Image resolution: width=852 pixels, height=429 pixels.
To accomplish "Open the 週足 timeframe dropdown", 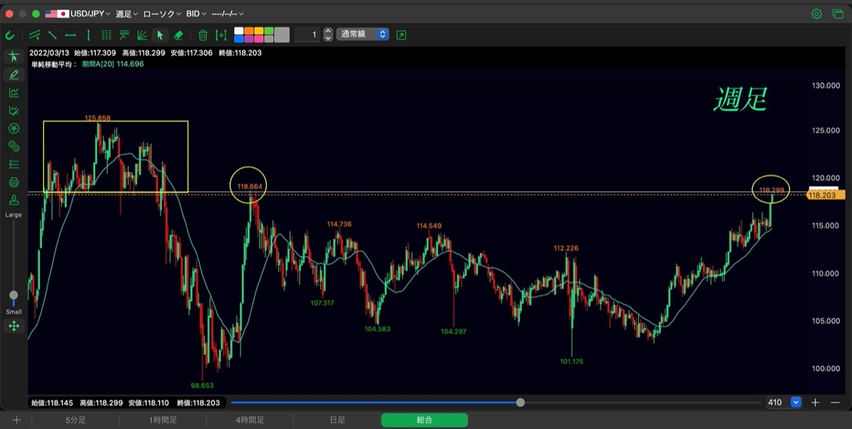I will pyautogui.click(x=127, y=13).
